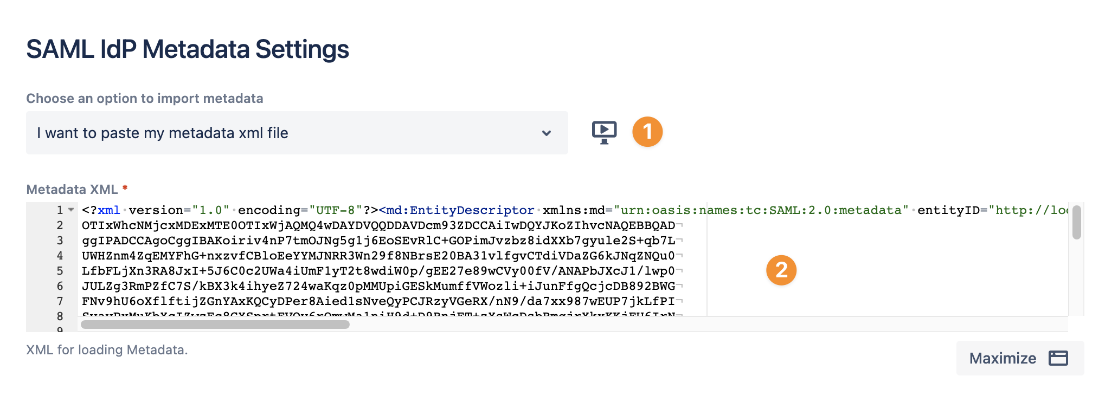Viewport: 1118px width, 402px height.
Task: Open the import metadata option dropdown
Action: pyautogui.click(x=297, y=133)
